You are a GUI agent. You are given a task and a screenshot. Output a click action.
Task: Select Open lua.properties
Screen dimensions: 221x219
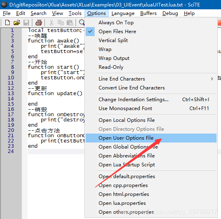(x=151, y=203)
